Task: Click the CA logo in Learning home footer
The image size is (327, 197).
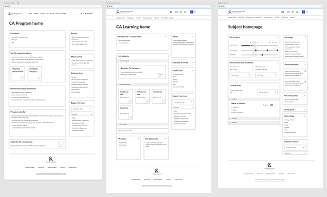Action: pos(156,170)
